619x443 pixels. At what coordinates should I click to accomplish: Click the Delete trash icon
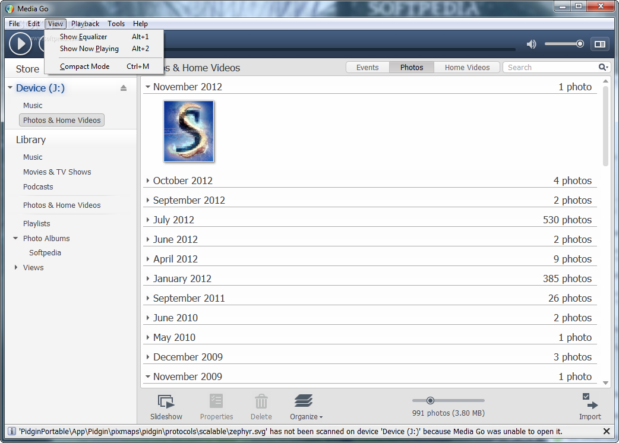[261, 407]
